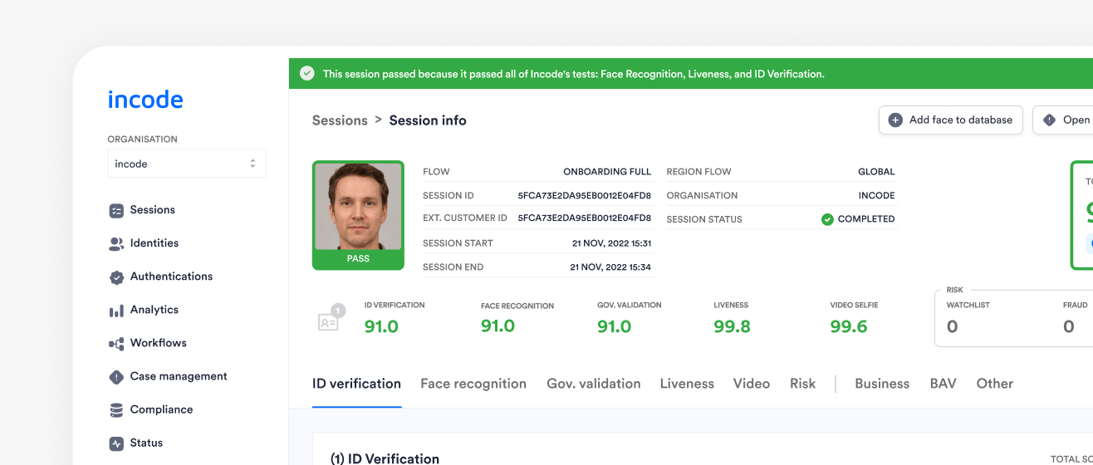Click the Identities people icon
The width and height of the screenshot is (1093, 465).
coord(116,244)
